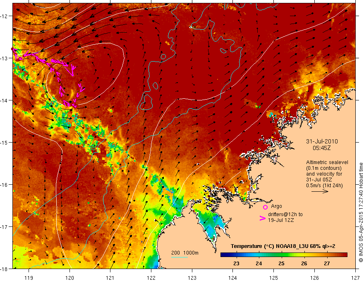Click latitude axis label -15
The width and height of the screenshot is (364, 281).
click(4, 142)
